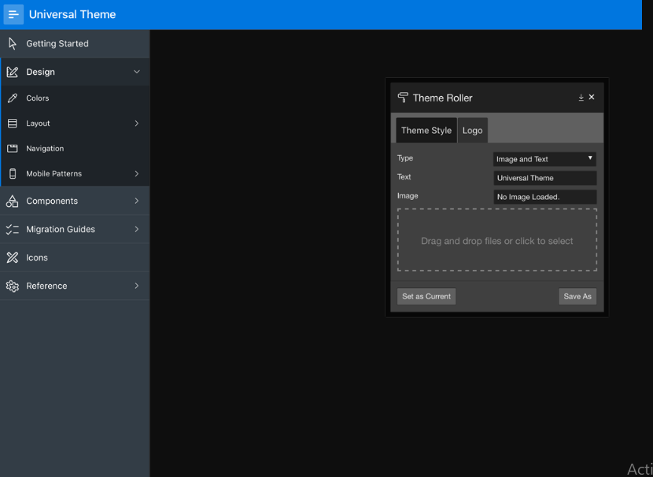The image size is (653, 477).
Task: Click the Components shapes icon
Action: (x=12, y=202)
